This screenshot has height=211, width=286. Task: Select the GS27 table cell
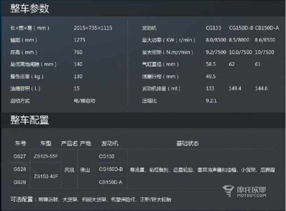(20, 156)
